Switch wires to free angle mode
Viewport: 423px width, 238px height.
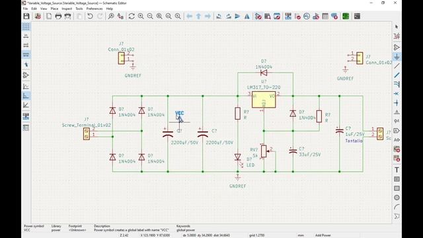[26, 87]
